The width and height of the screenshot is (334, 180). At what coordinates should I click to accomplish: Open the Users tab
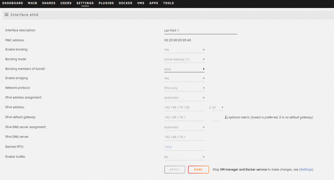click(x=66, y=3)
